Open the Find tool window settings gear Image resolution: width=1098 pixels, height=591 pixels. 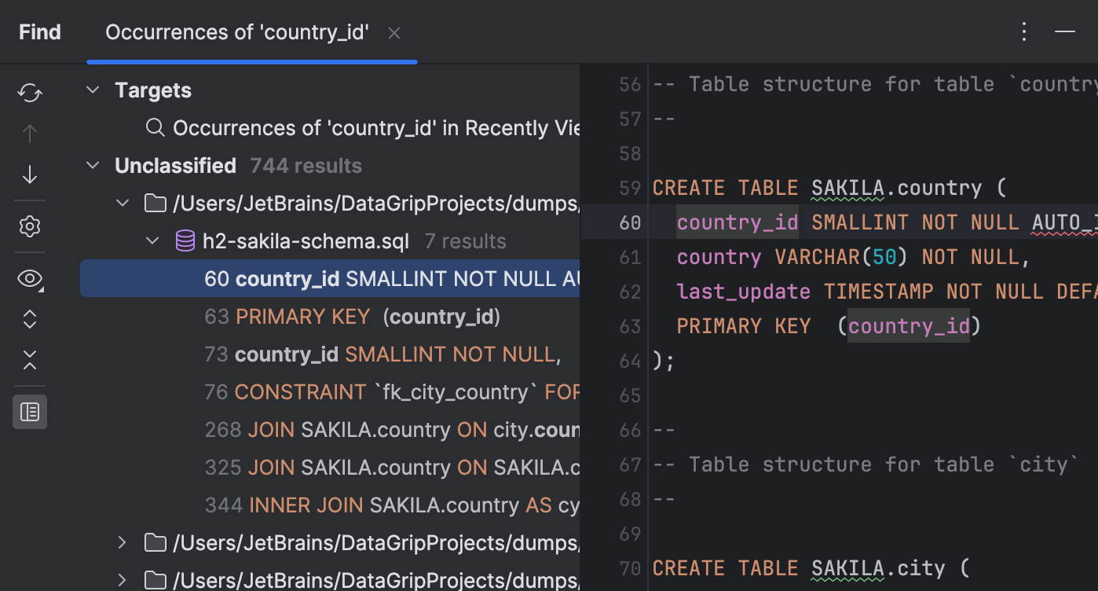point(29,226)
